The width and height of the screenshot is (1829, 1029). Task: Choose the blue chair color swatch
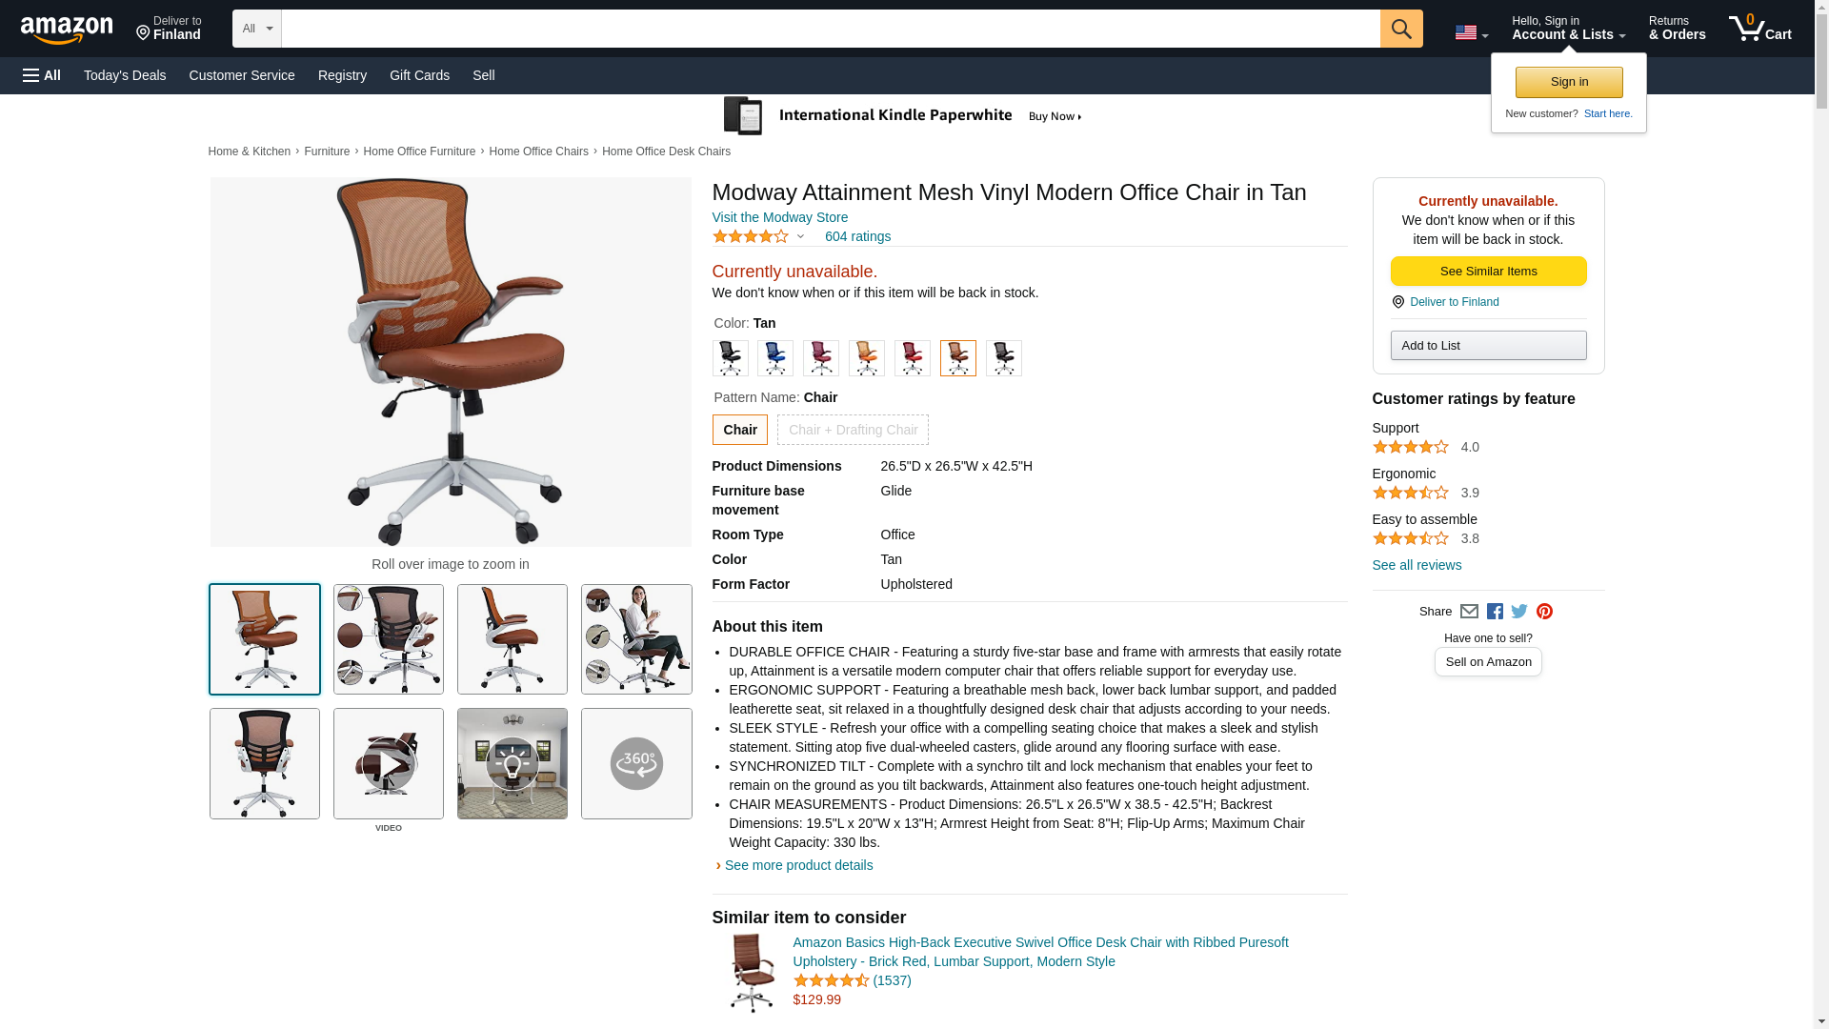coord(774,358)
